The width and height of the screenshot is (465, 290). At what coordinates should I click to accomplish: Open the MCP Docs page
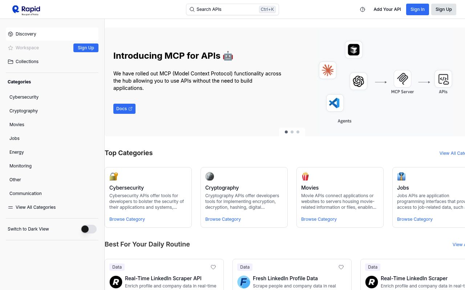pyautogui.click(x=124, y=109)
